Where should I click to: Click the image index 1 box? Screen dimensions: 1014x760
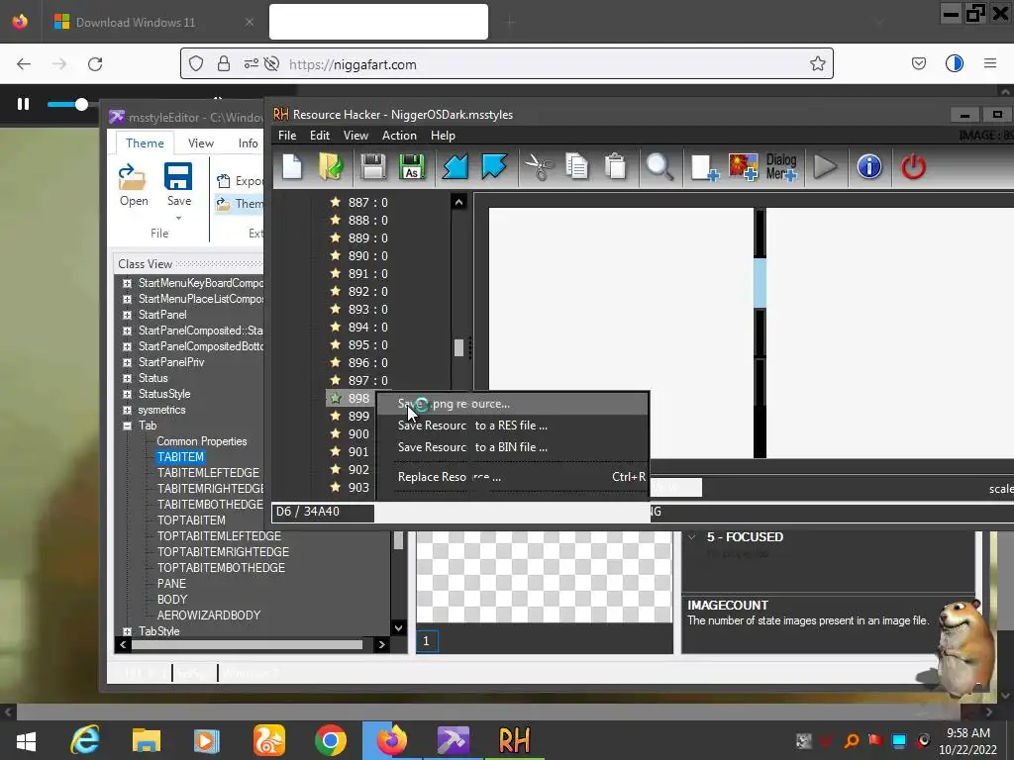coord(426,641)
